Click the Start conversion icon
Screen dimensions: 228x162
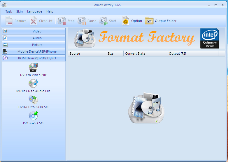pos(104,21)
